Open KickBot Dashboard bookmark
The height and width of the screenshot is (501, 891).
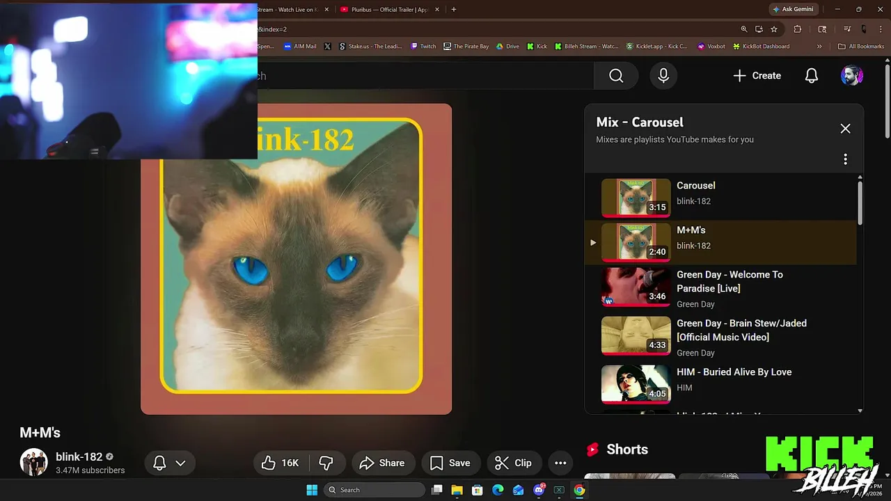pos(760,47)
